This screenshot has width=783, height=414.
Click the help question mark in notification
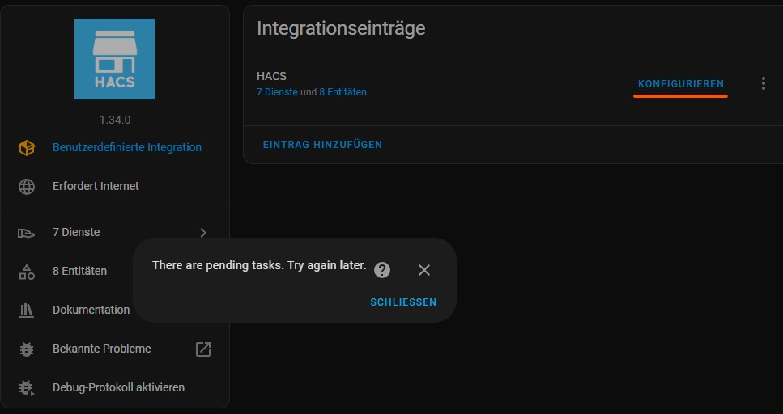tap(382, 270)
